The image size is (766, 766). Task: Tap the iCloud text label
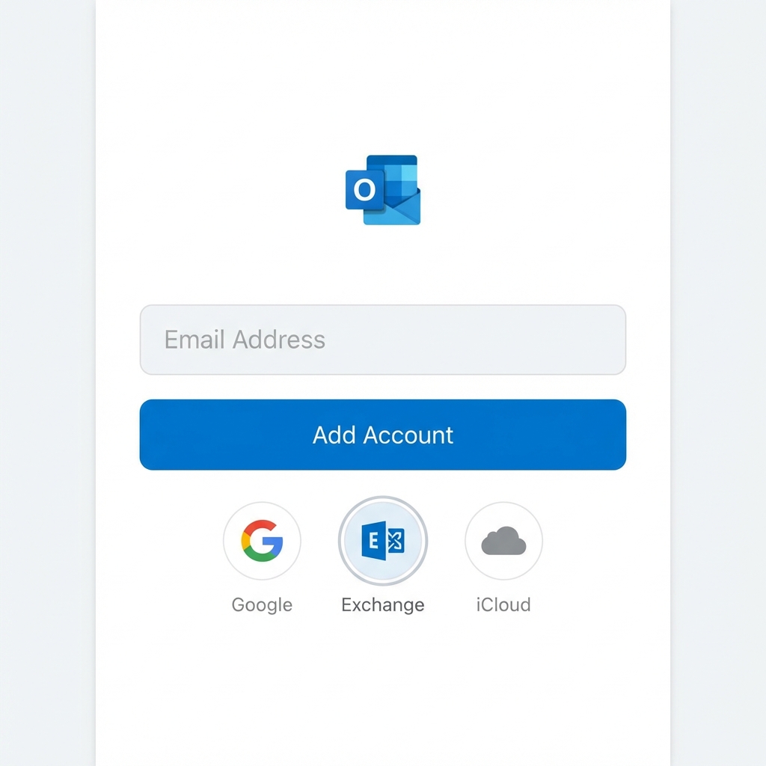[503, 604]
